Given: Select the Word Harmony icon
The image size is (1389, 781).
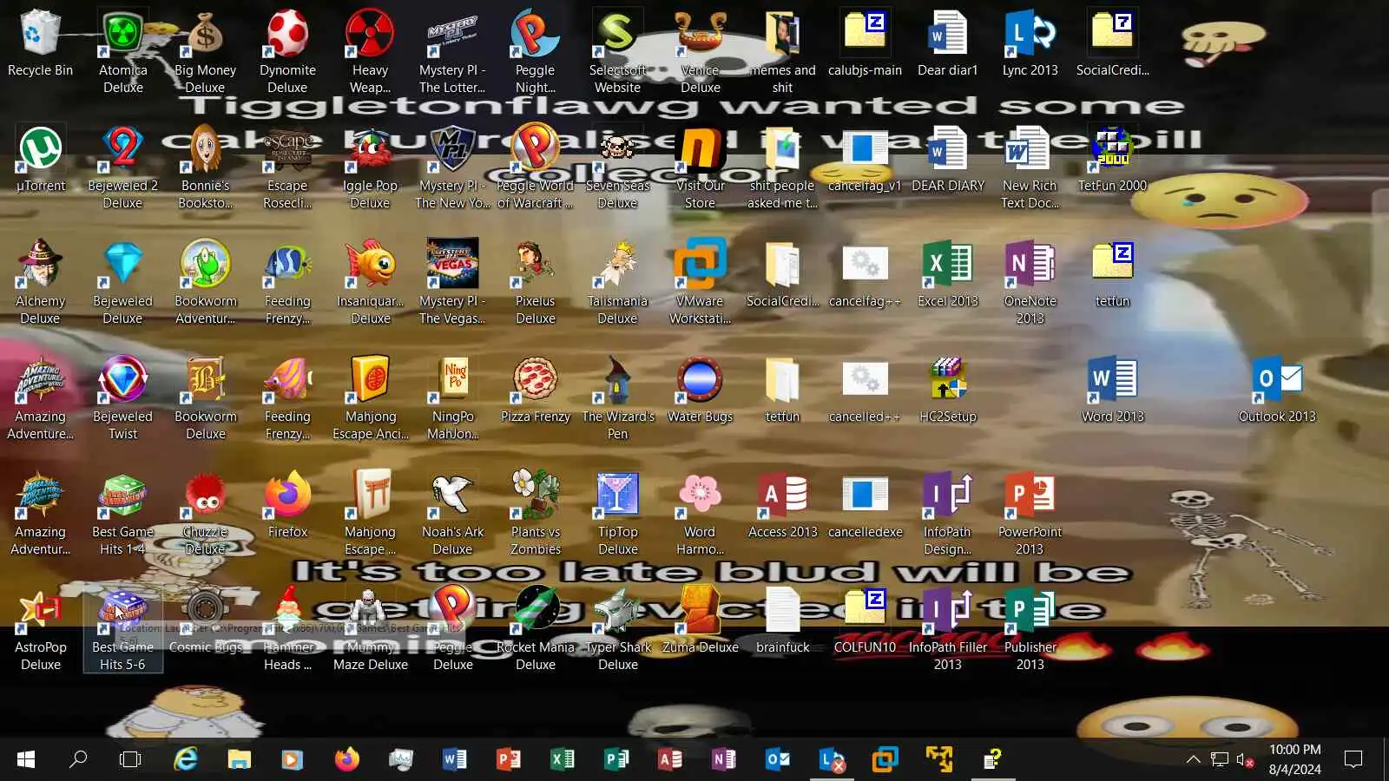Looking at the screenshot, I should click(700, 514).
